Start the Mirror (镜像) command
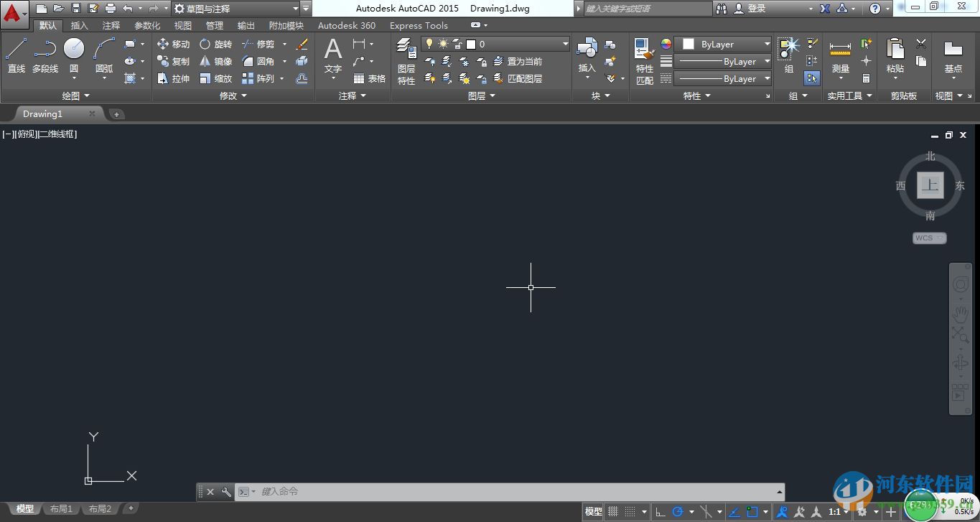Viewport: 980px width, 522px height. (217, 61)
